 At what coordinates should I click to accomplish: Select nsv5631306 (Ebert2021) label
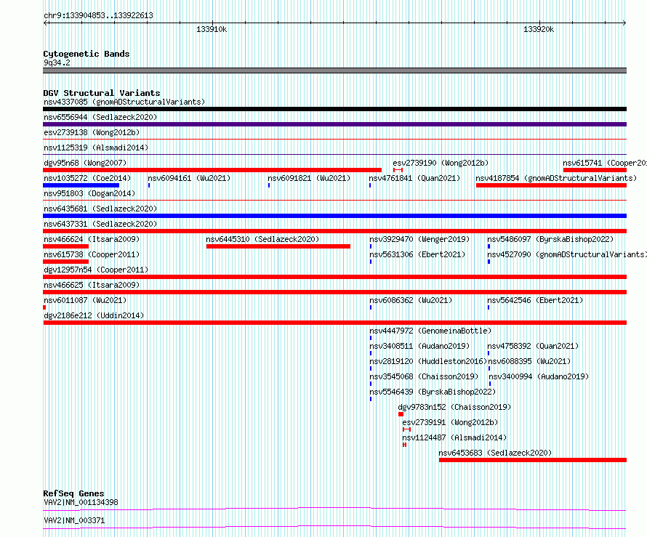point(417,254)
